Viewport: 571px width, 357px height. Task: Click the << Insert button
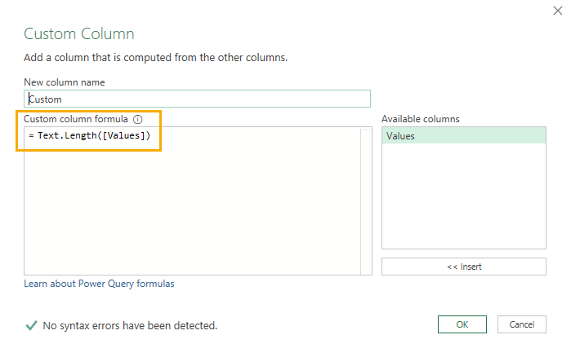463,267
